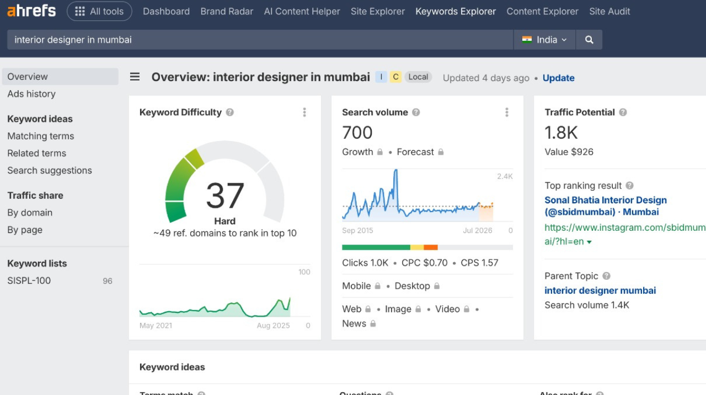Click the Ahrefs logo

(31, 11)
